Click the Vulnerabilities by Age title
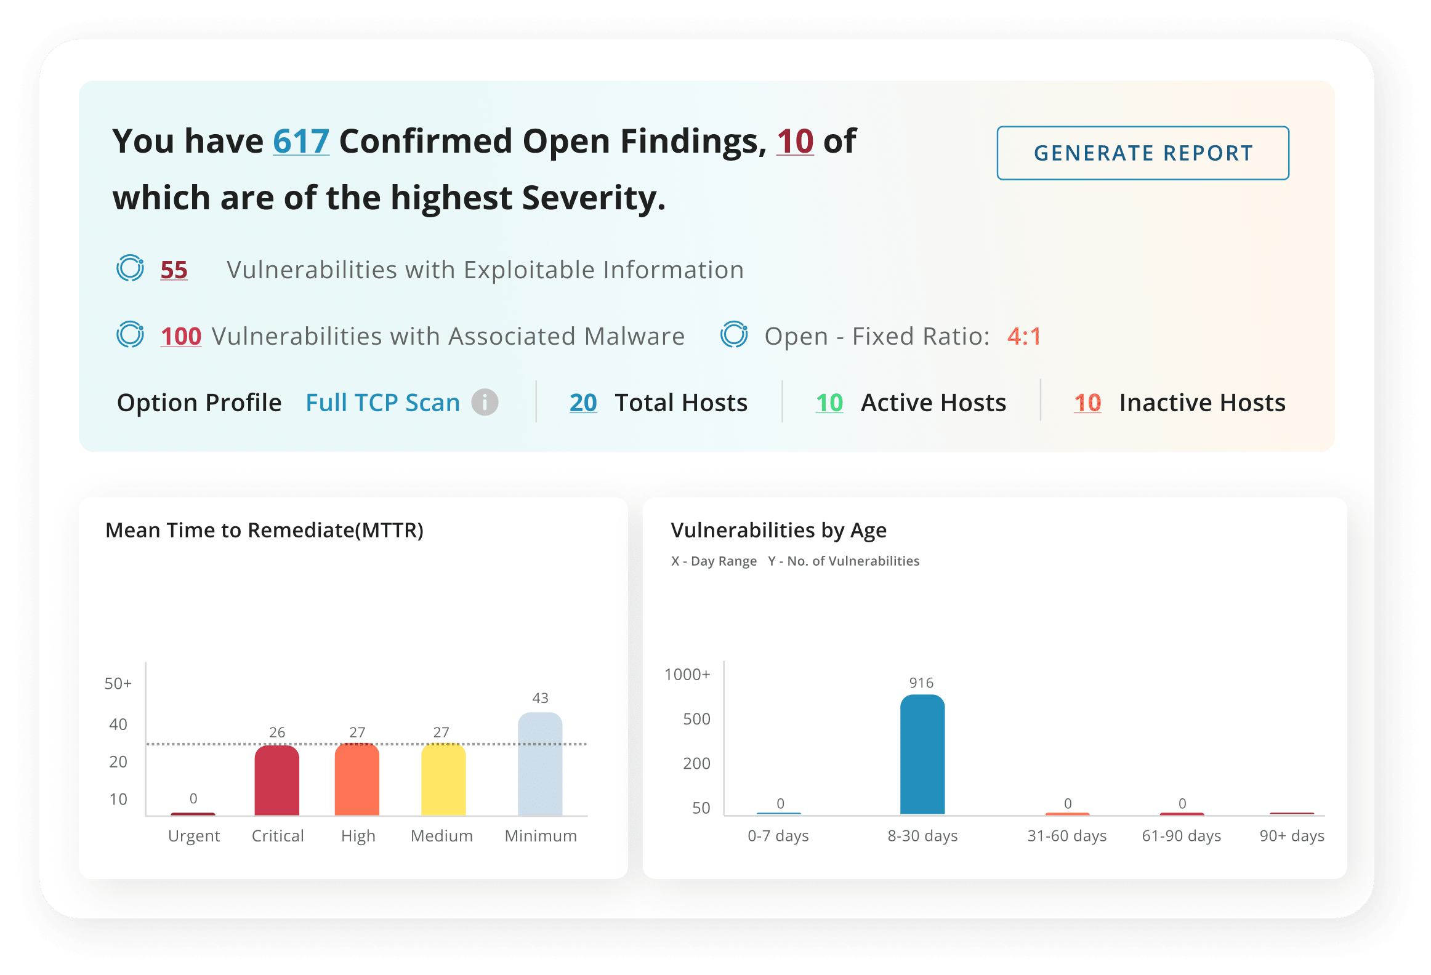 tap(779, 531)
